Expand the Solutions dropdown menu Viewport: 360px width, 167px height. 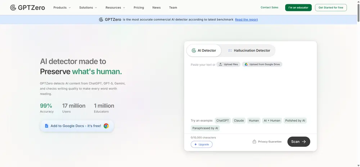[x=88, y=8]
